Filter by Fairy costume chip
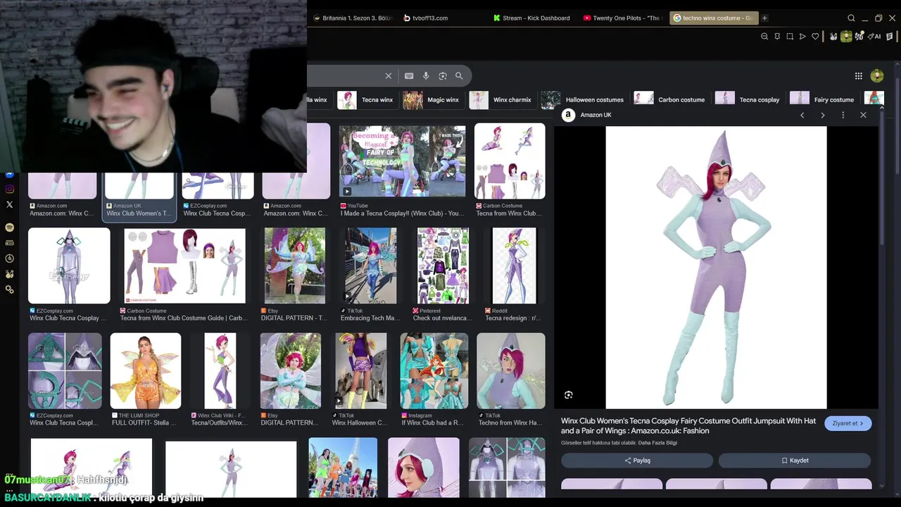The width and height of the screenshot is (901, 507). pos(823,99)
